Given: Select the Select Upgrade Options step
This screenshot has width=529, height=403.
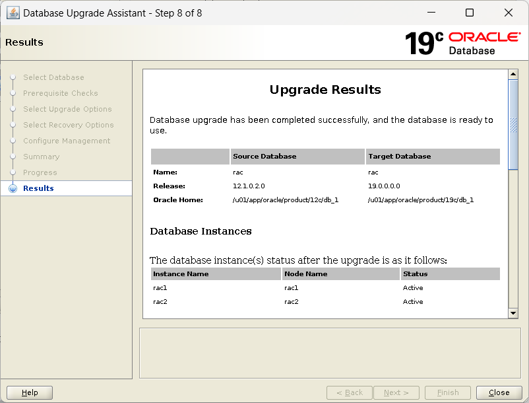Looking at the screenshot, I should pos(67,109).
